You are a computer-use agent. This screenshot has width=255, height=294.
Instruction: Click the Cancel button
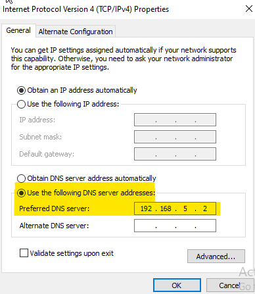[229, 285]
